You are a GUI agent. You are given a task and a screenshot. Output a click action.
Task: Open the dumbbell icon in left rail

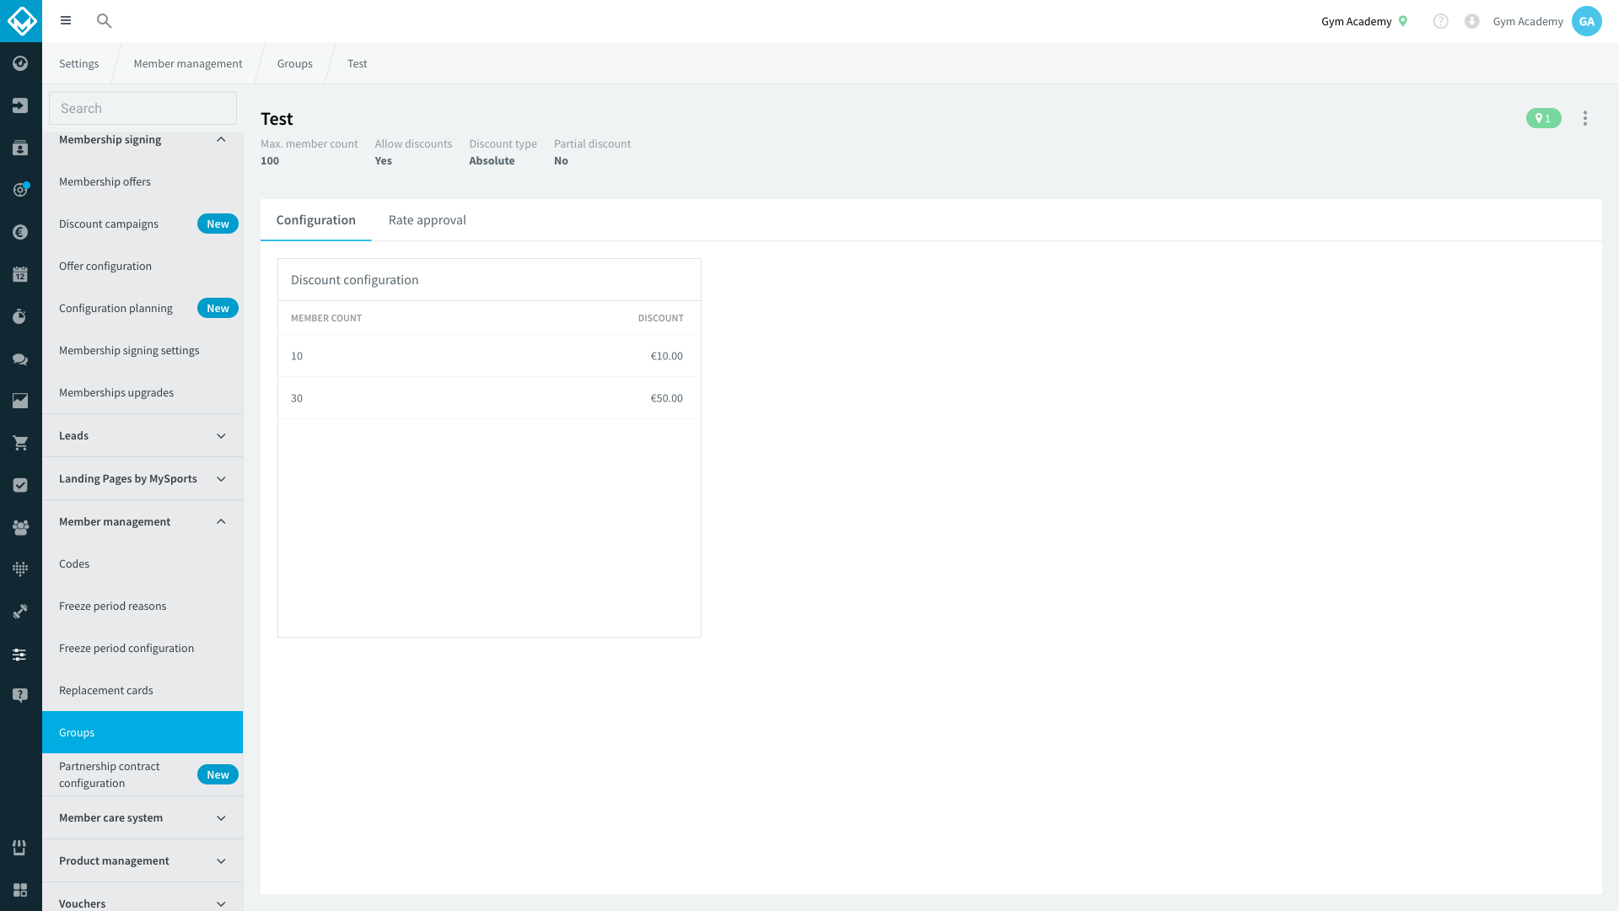(20, 612)
